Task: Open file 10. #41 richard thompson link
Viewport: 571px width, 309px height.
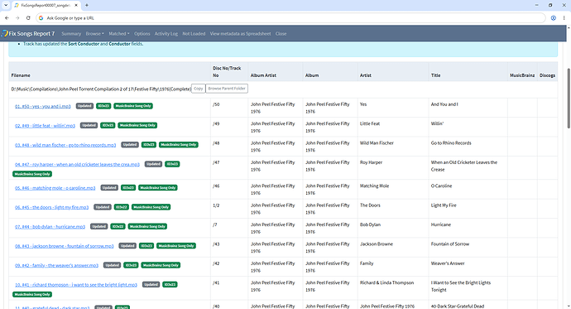Action: pyautogui.click(x=76, y=285)
